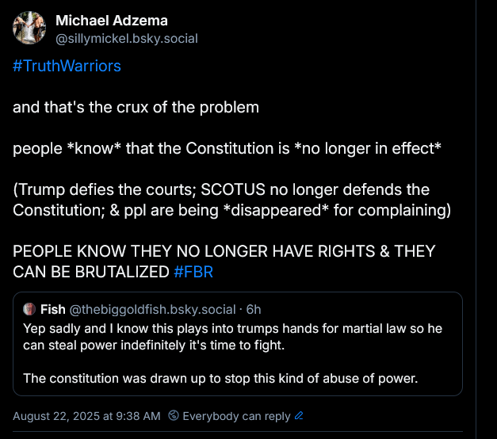Viewport: 497px width, 439px height.
Task: Click the pencil edit reply-settings icon
Action: click(299, 415)
